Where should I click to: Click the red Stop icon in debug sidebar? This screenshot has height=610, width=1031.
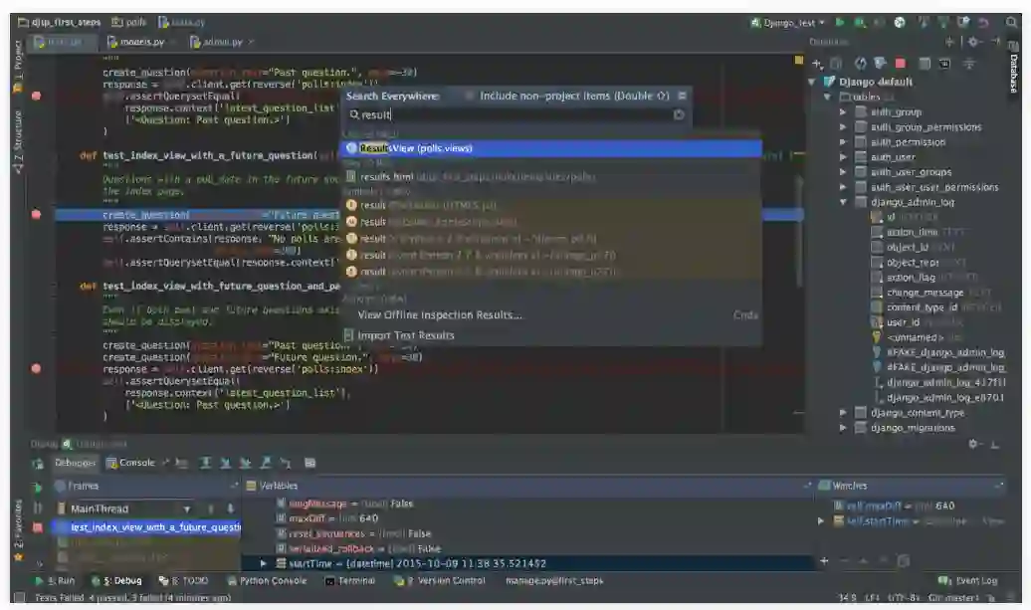click(x=38, y=527)
